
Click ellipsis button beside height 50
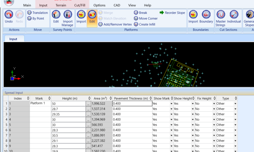tap(88, 104)
